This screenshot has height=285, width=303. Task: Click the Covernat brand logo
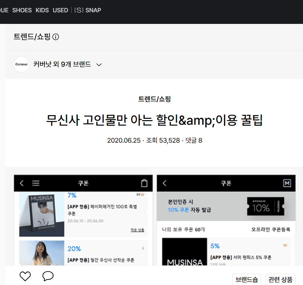[22, 64]
